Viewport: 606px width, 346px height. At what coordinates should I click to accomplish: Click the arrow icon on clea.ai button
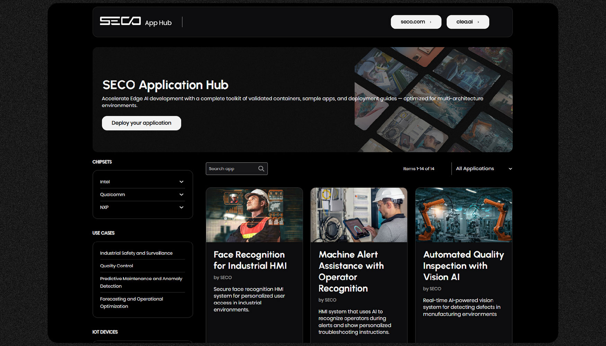click(479, 21)
